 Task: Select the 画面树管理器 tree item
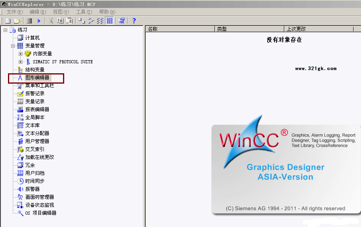pos(39,197)
